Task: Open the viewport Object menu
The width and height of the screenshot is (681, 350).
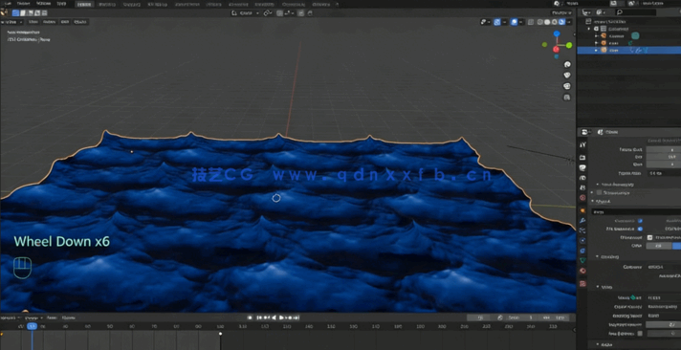Action: [80, 22]
